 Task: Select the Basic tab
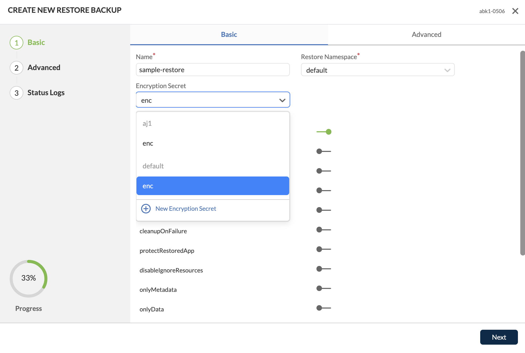click(x=229, y=35)
